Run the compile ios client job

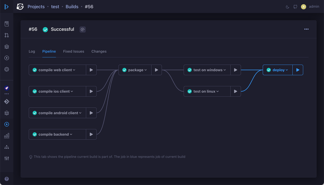(91, 91)
